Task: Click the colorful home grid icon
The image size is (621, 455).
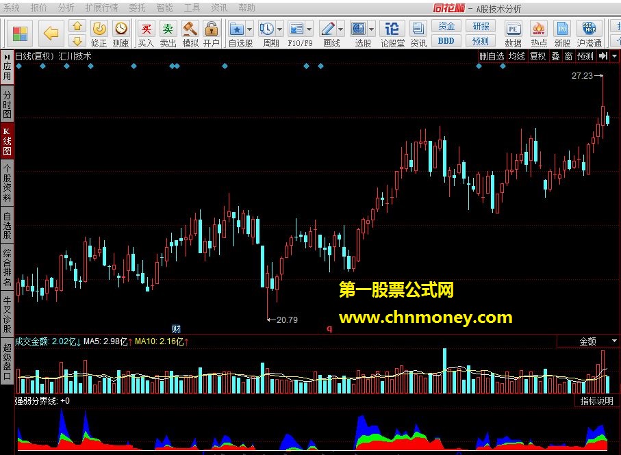Action: click(20, 34)
